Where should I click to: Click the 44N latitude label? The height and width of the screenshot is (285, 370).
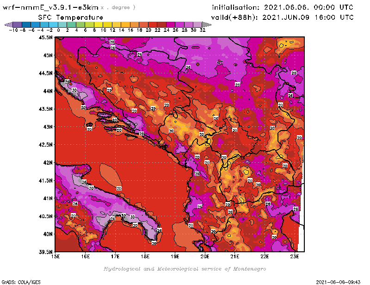click(48, 91)
